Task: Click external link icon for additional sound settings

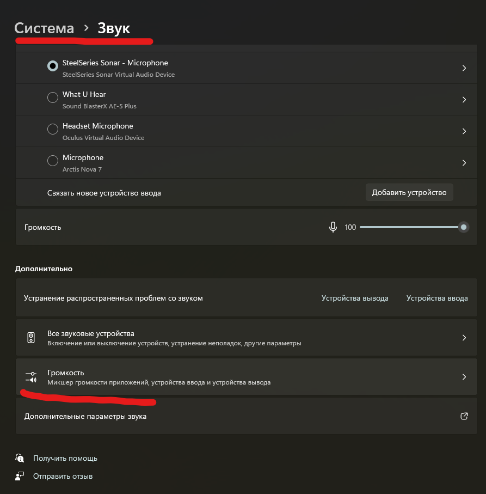Action: click(464, 416)
